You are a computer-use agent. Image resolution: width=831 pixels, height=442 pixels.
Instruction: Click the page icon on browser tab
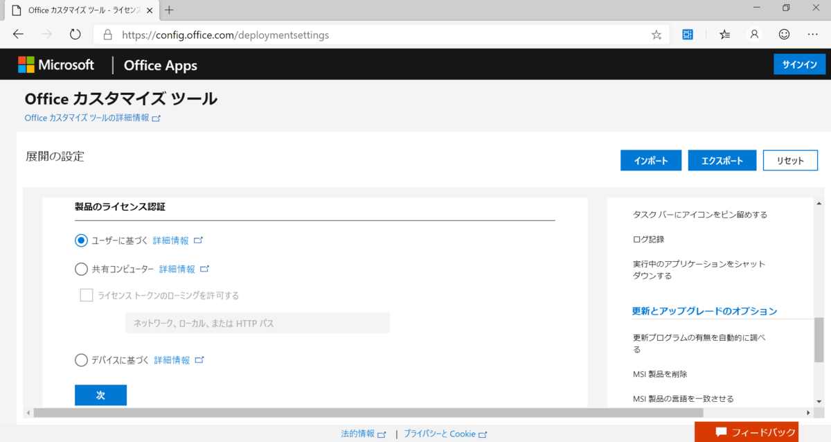tap(16, 11)
